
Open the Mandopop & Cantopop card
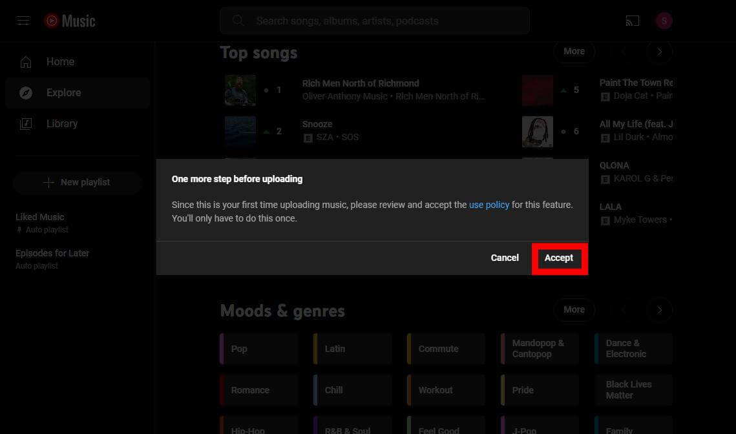(x=540, y=349)
